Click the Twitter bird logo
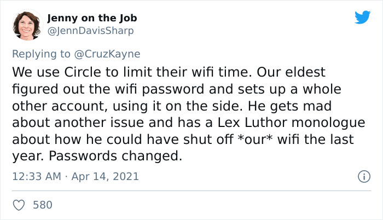 [362, 18]
